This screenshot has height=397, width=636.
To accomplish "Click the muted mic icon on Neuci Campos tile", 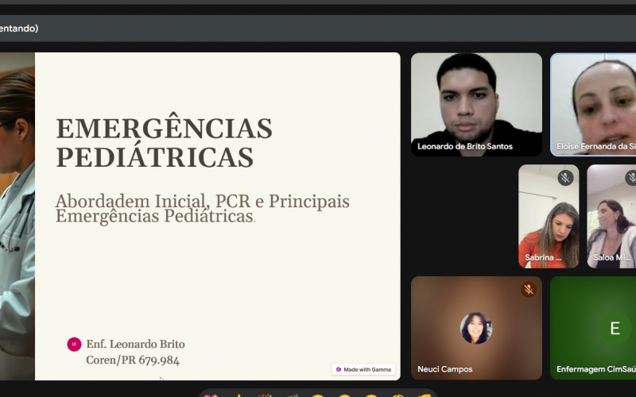I will [529, 290].
